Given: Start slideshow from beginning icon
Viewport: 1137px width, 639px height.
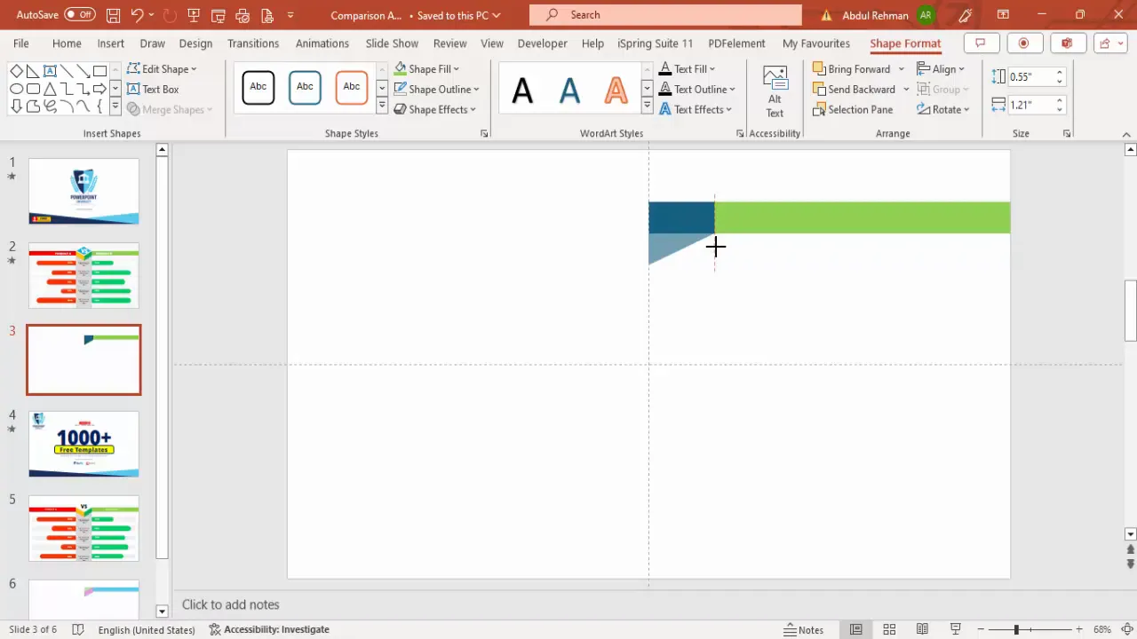Looking at the screenshot, I should [193, 15].
